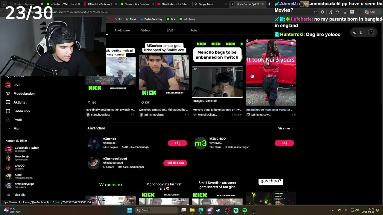383x215 pixels.
Task: Open the m3nchoo user profile avatar
Action: 93,143
